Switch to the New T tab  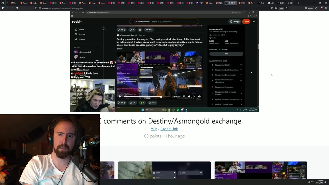(x=14, y=3)
